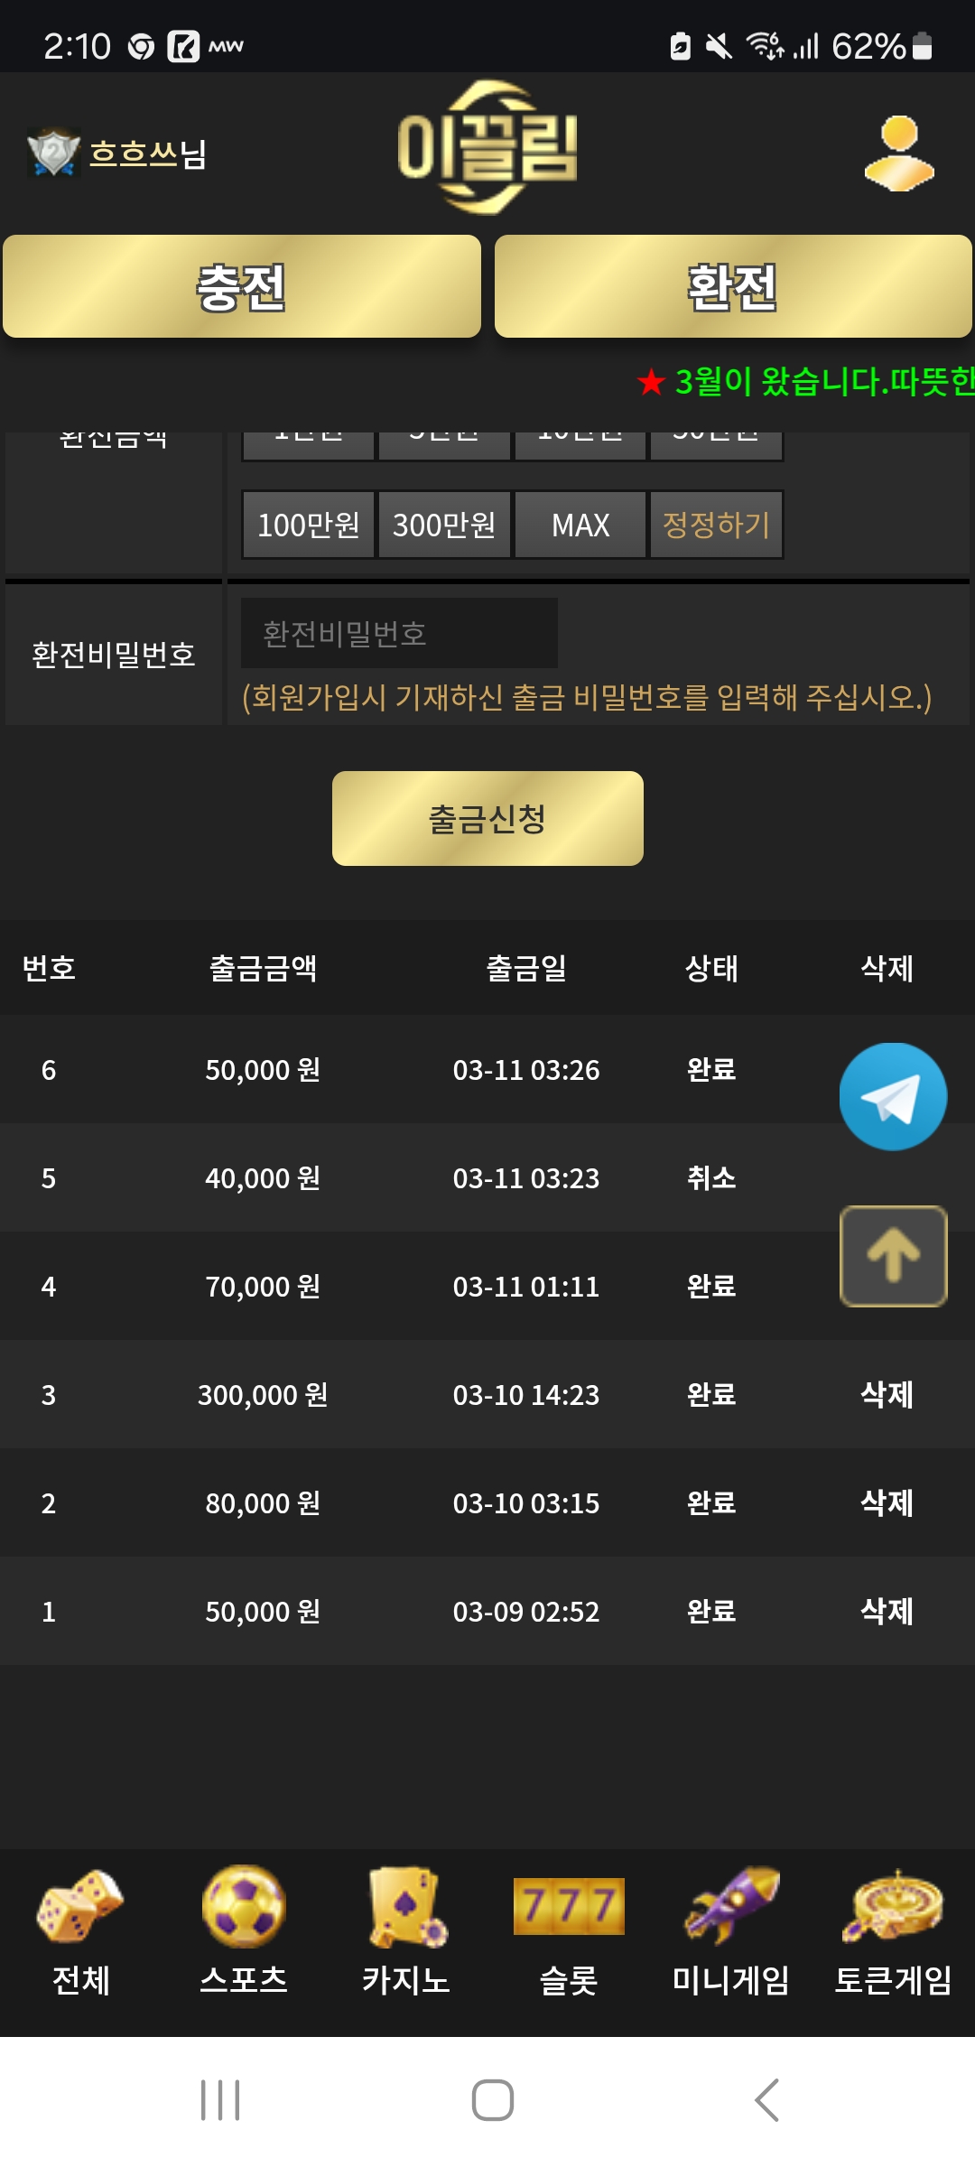975x2167 pixels.
Task: Tap the scroll-to-top arrow button
Action: pyautogui.click(x=893, y=1256)
